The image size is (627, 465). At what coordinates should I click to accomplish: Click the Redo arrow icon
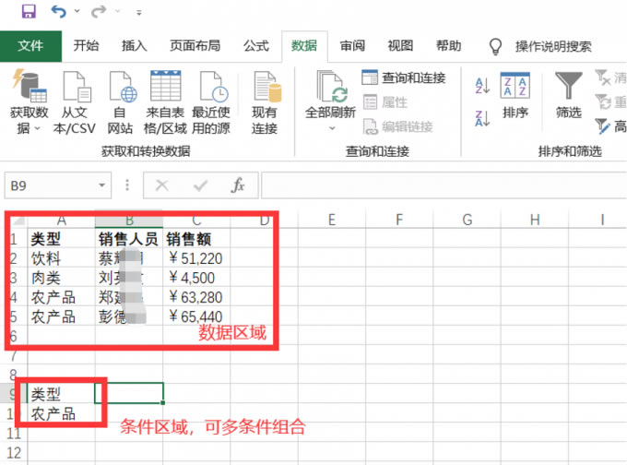[99, 11]
